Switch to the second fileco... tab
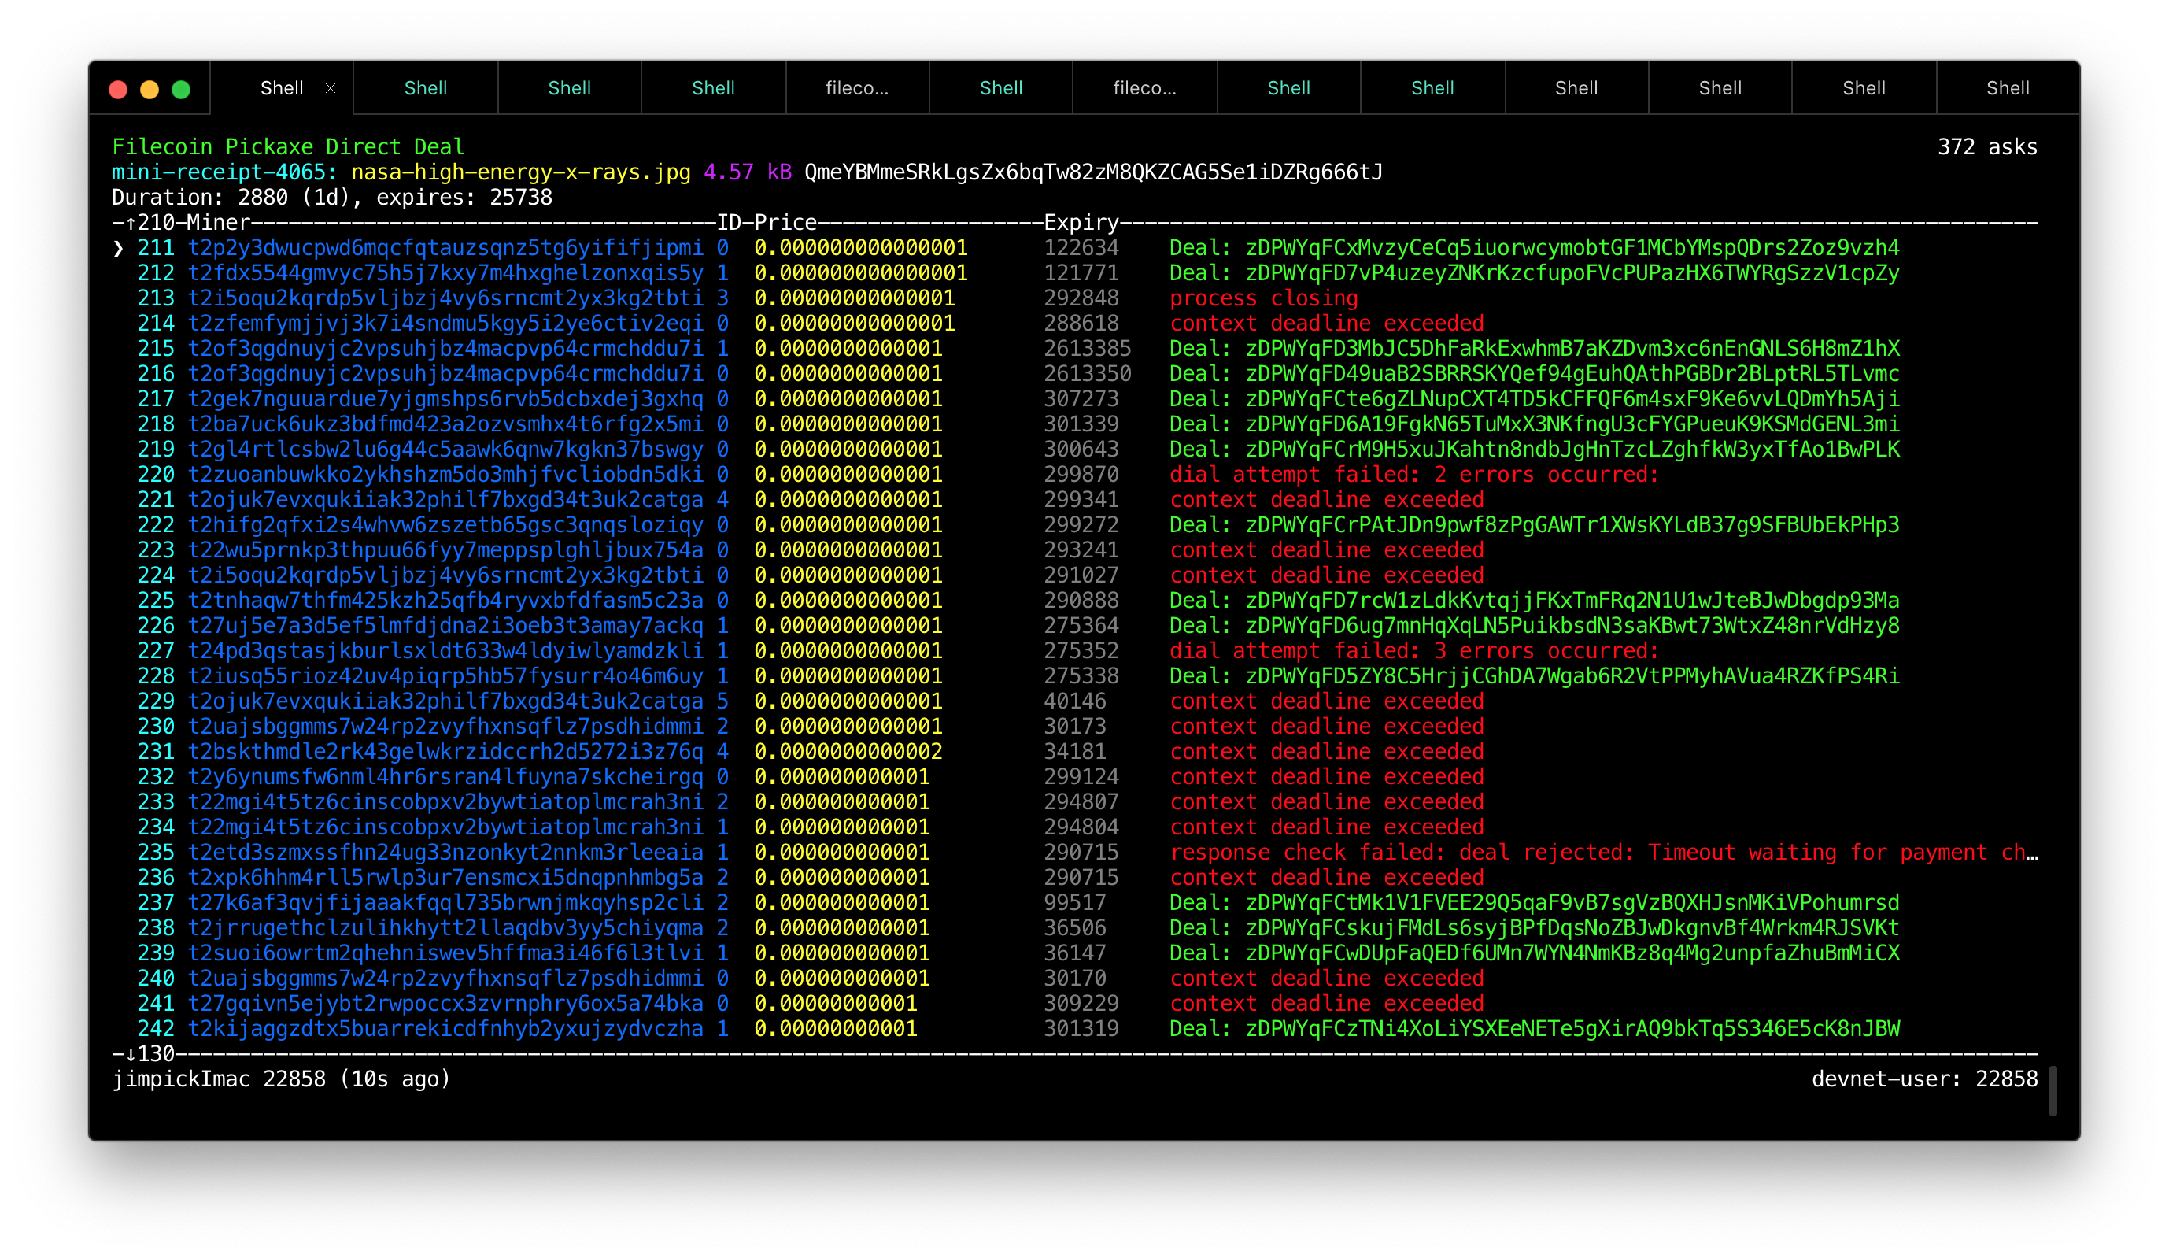 (x=1144, y=88)
